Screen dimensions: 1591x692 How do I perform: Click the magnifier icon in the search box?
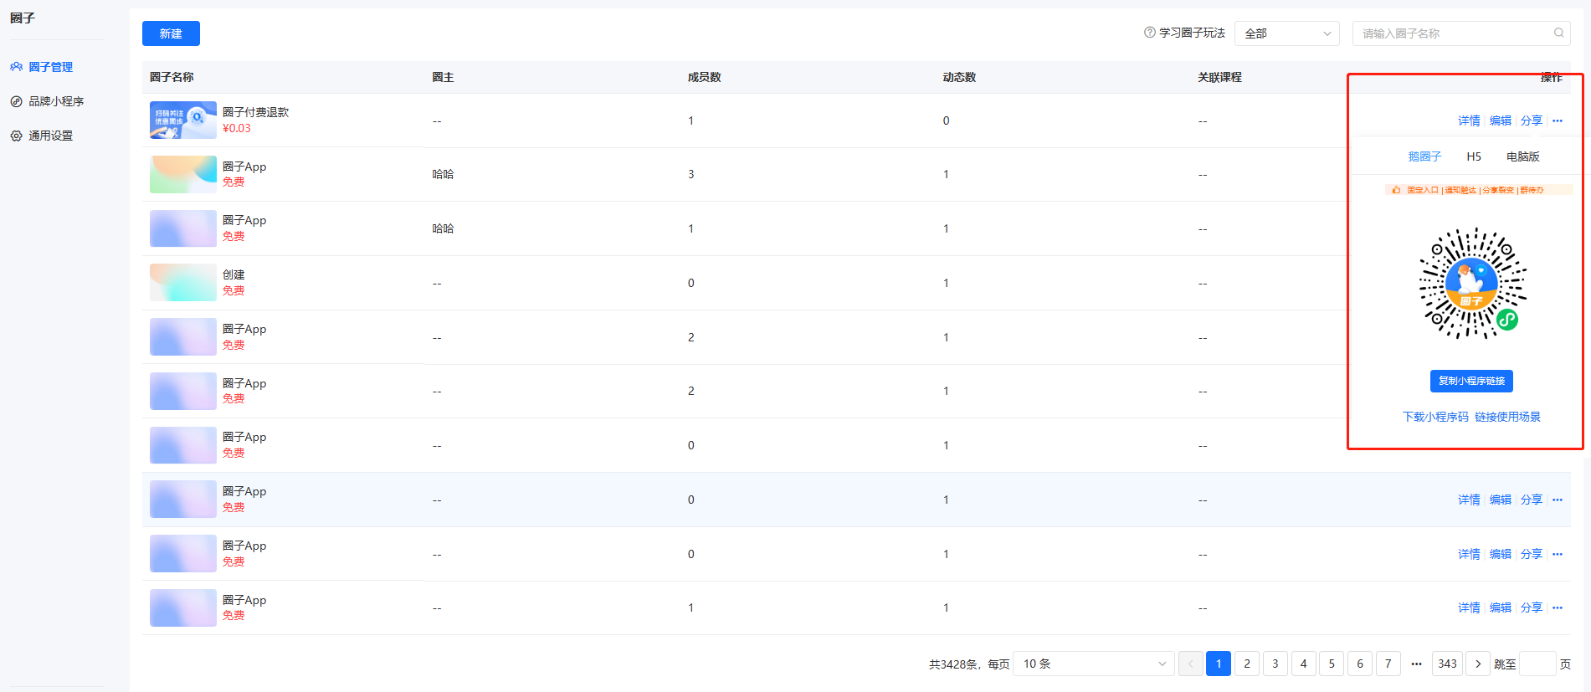(x=1559, y=33)
